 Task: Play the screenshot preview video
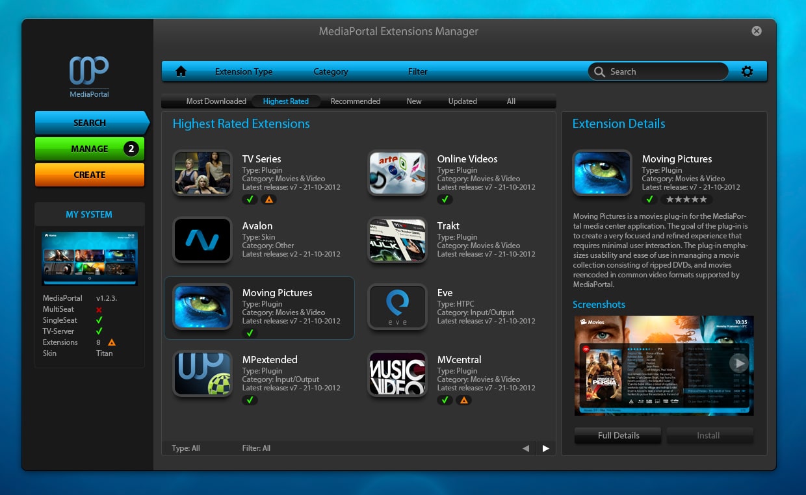[x=738, y=362]
